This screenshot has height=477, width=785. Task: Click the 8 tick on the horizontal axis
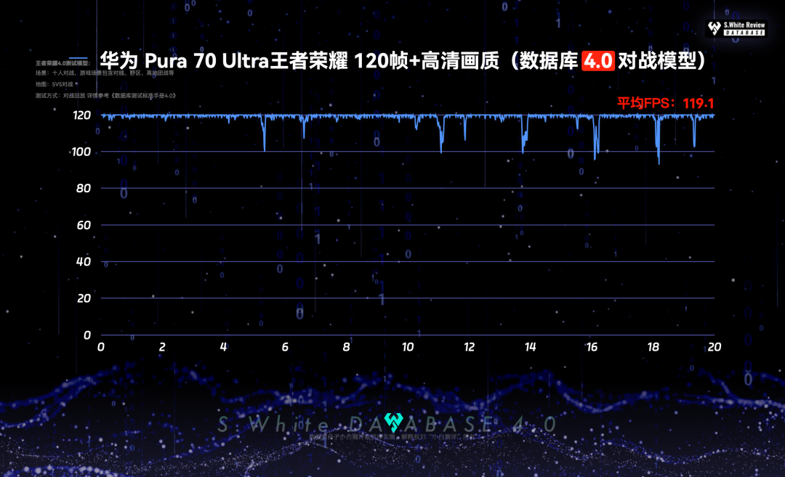pyautogui.click(x=347, y=347)
